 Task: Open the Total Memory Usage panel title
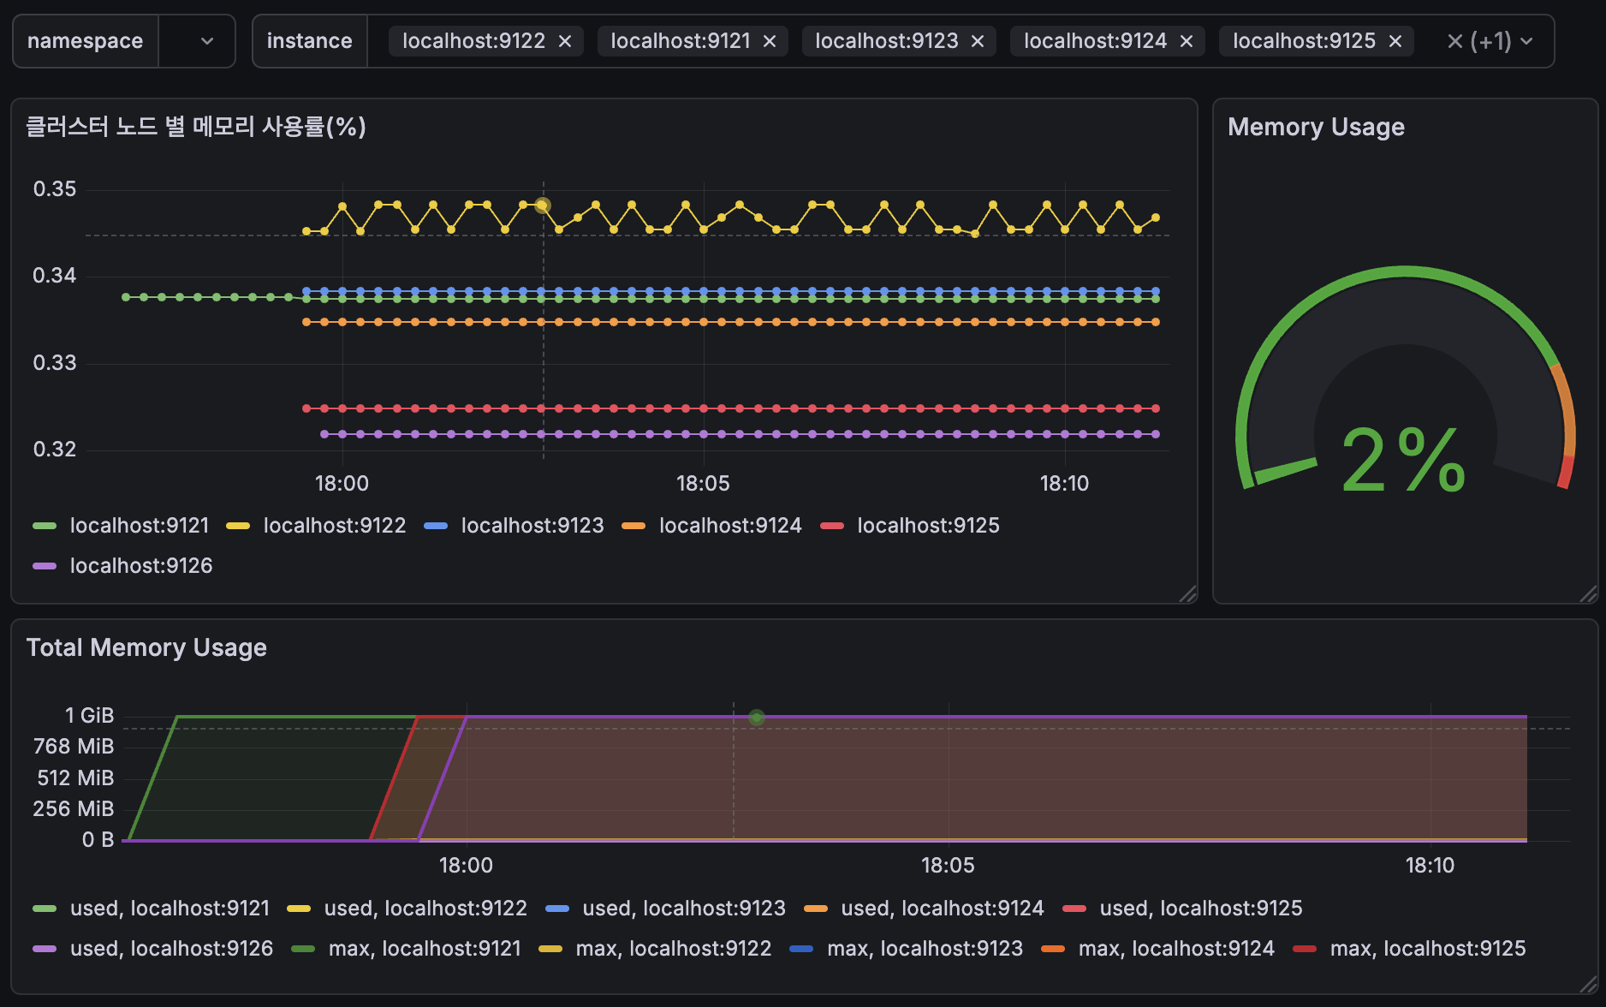pos(146,647)
